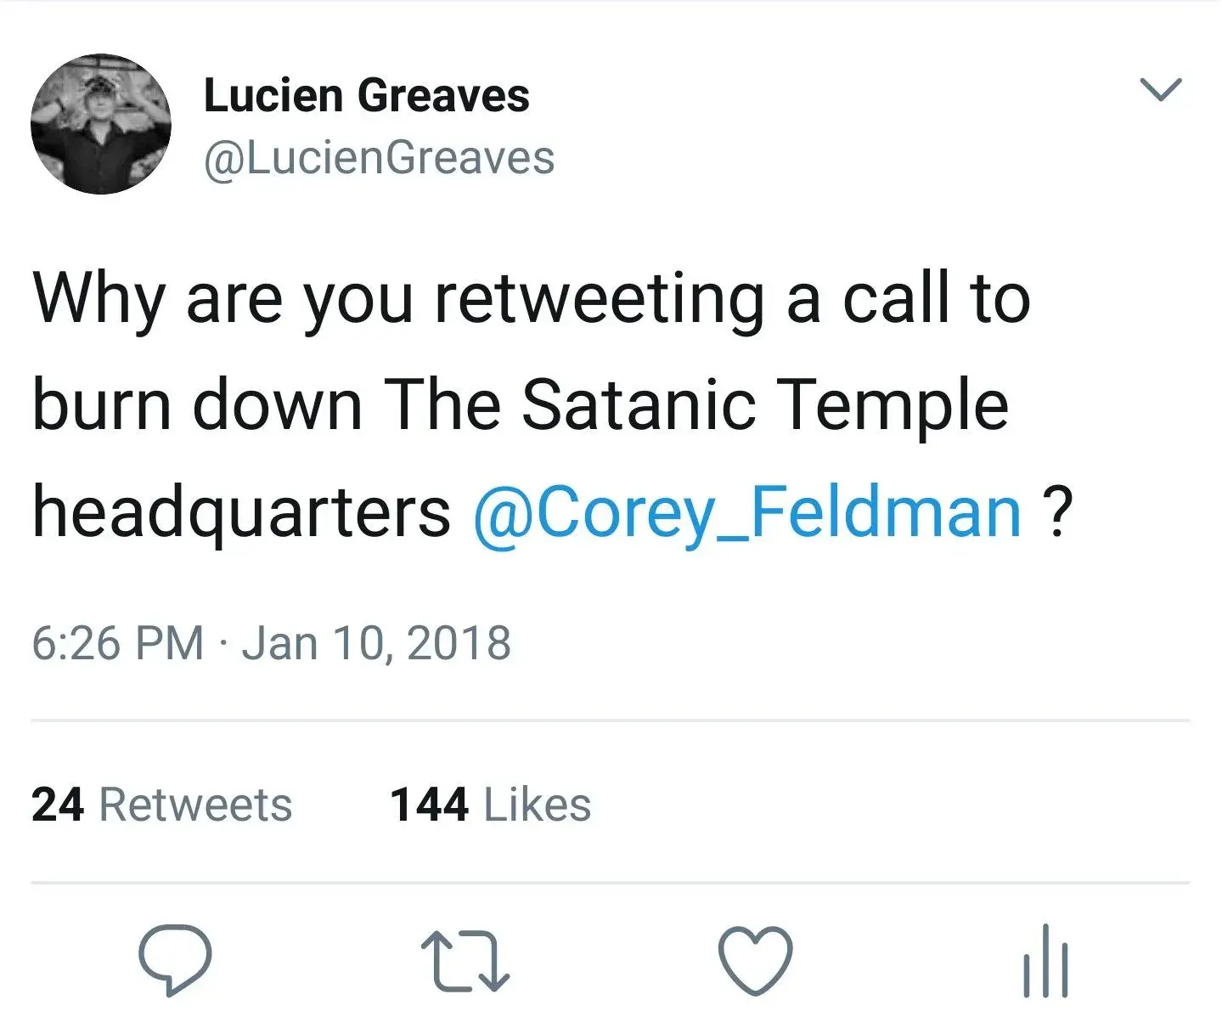Click the word "Likes" label
Viewport: 1222px width, 1028px height.
pyautogui.click(x=537, y=805)
